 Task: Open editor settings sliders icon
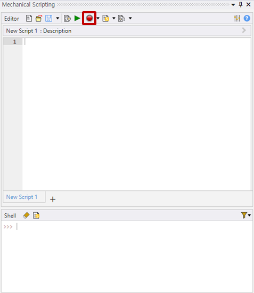point(237,18)
